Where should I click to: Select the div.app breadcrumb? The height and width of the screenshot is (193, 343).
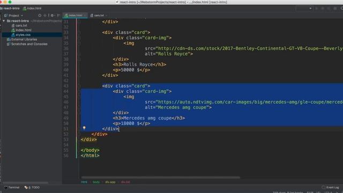click(110, 182)
